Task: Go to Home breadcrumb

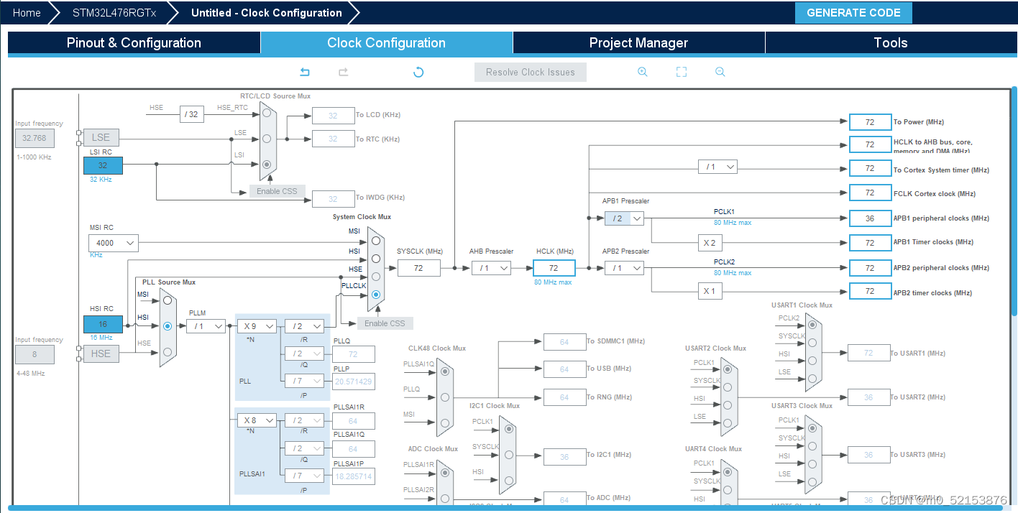Action: 27,13
